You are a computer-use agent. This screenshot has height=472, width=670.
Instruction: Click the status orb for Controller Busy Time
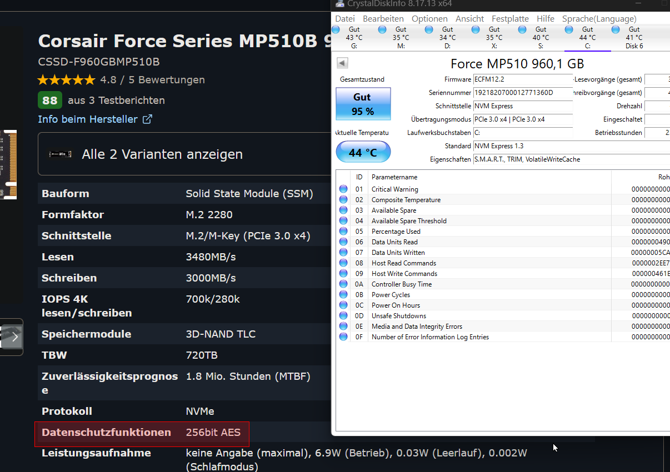(x=343, y=284)
